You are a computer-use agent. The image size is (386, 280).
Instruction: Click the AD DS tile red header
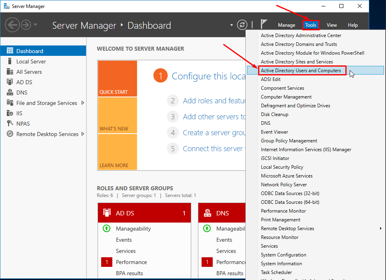coord(144,213)
